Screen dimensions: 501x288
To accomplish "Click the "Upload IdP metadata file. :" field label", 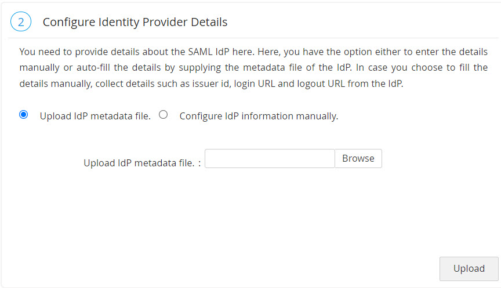I will click(142, 163).
